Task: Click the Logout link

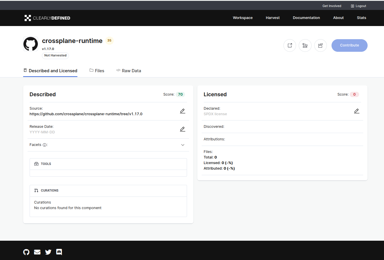Action: 358,6
